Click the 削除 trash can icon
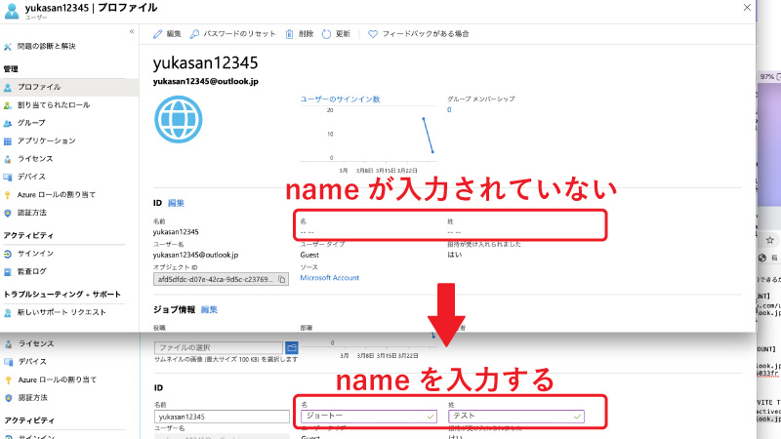Image resolution: width=781 pixels, height=439 pixels. click(289, 33)
